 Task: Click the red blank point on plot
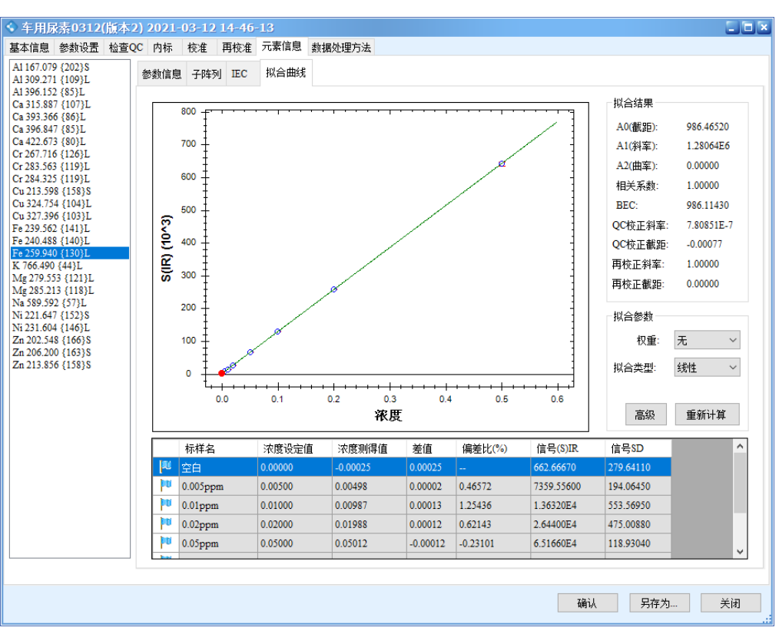click(222, 373)
